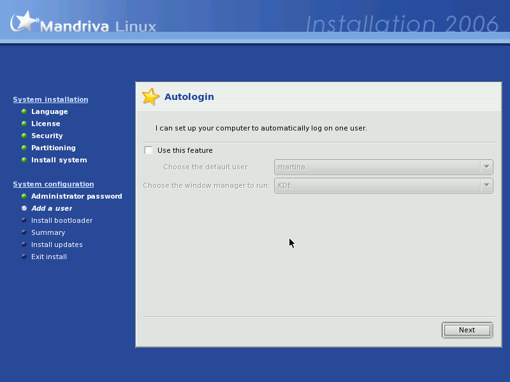Click the 'Mandriva Linux' title text
Viewport: 510px width, 382px height.
tap(98, 26)
